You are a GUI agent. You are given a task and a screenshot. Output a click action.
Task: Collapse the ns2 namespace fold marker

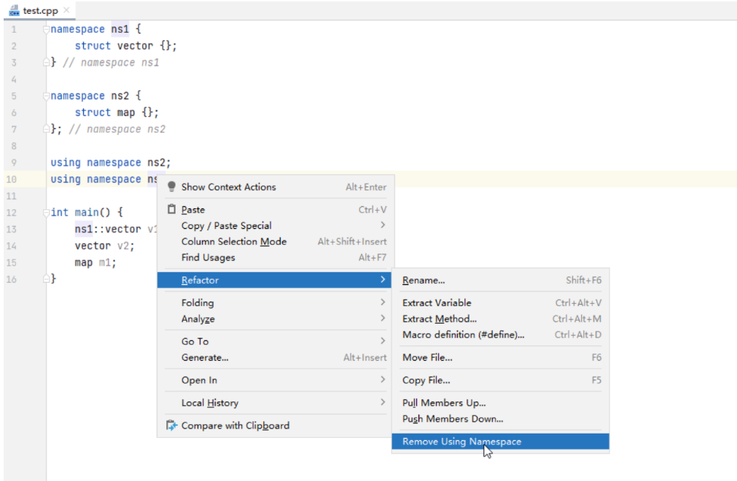pos(46,96)
